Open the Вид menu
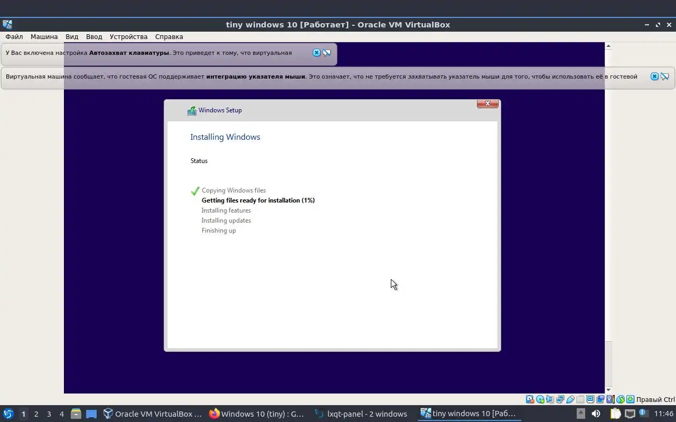 (72, 37)
